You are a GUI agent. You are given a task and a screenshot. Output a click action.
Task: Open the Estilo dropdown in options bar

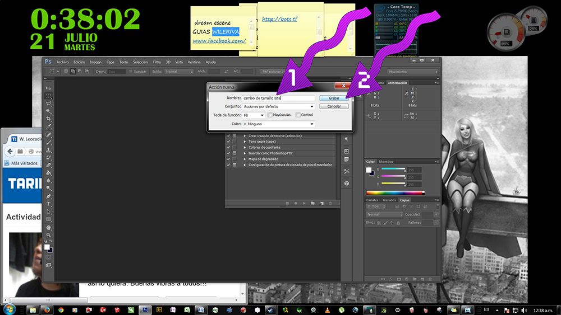(179, 72)
